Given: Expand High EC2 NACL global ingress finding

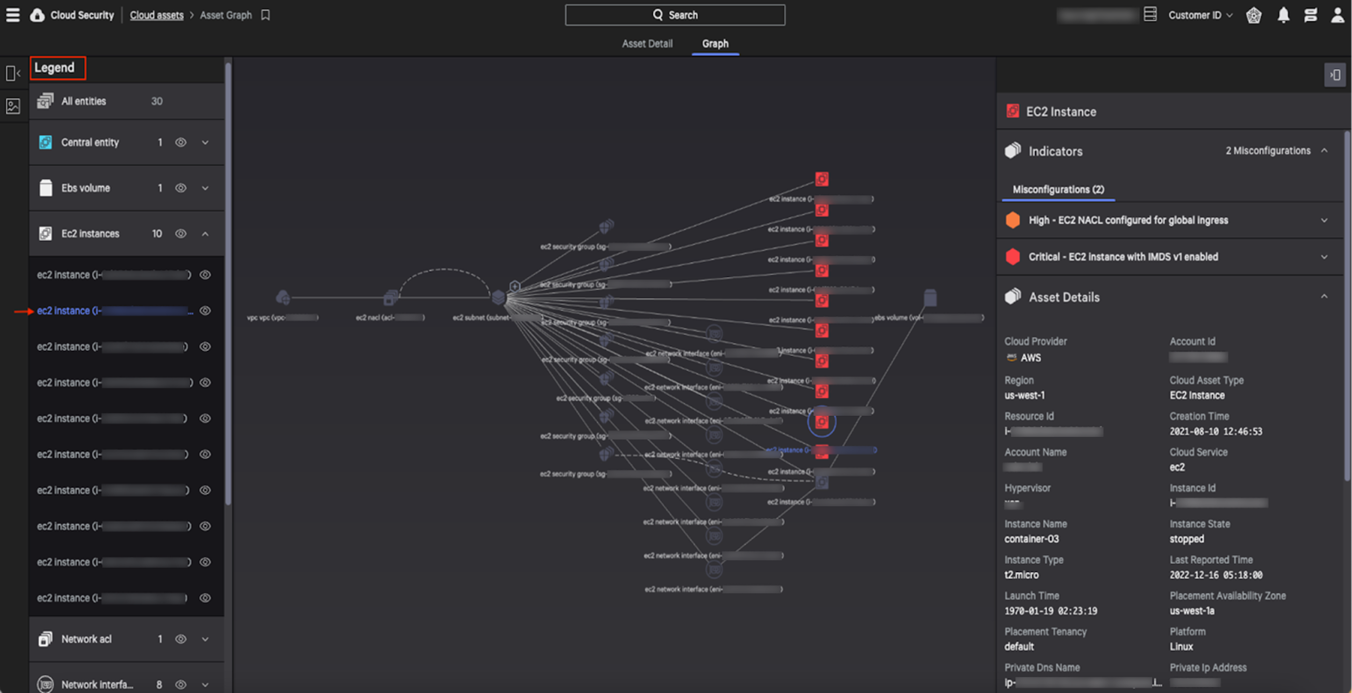Looking at the screenshot, I should click(1324, 220).
